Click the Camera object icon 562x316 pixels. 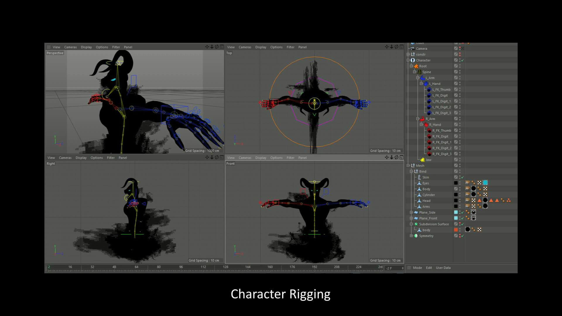point(412,49)
